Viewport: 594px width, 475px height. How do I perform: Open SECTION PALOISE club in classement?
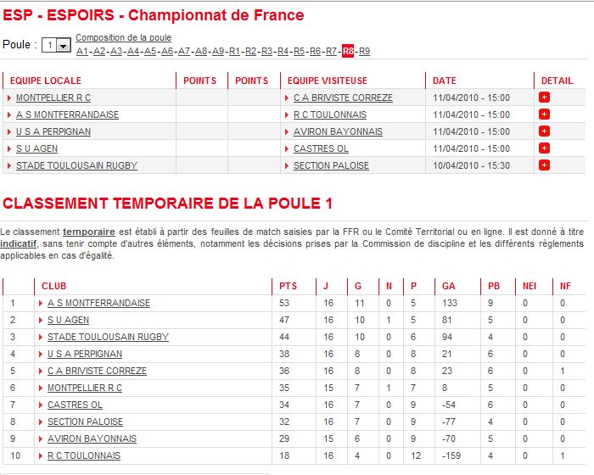pyautogui.click(x=85, y=422)
